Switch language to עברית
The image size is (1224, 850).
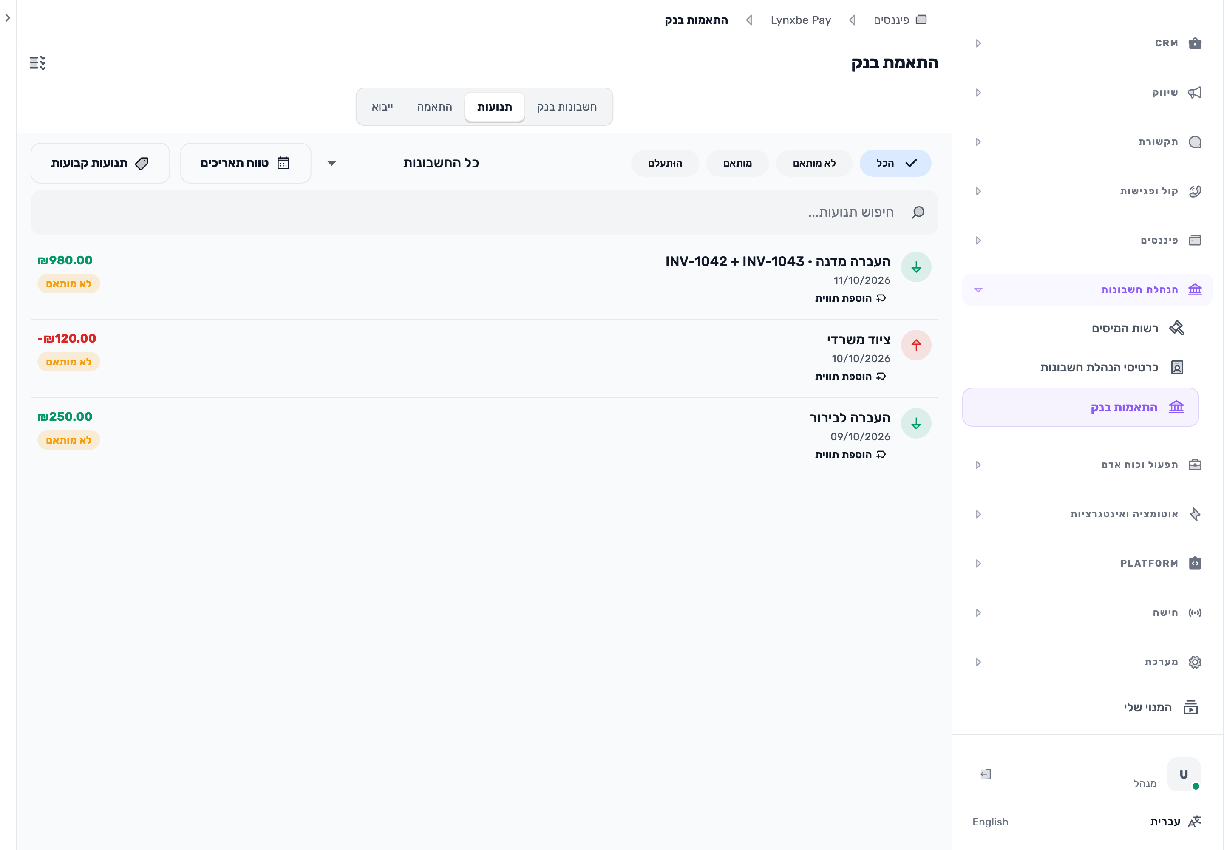(1165, 822)
